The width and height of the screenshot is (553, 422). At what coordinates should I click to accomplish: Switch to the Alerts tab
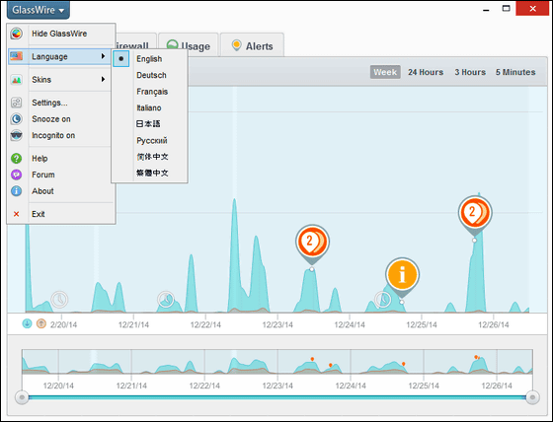tap(252, 45)
